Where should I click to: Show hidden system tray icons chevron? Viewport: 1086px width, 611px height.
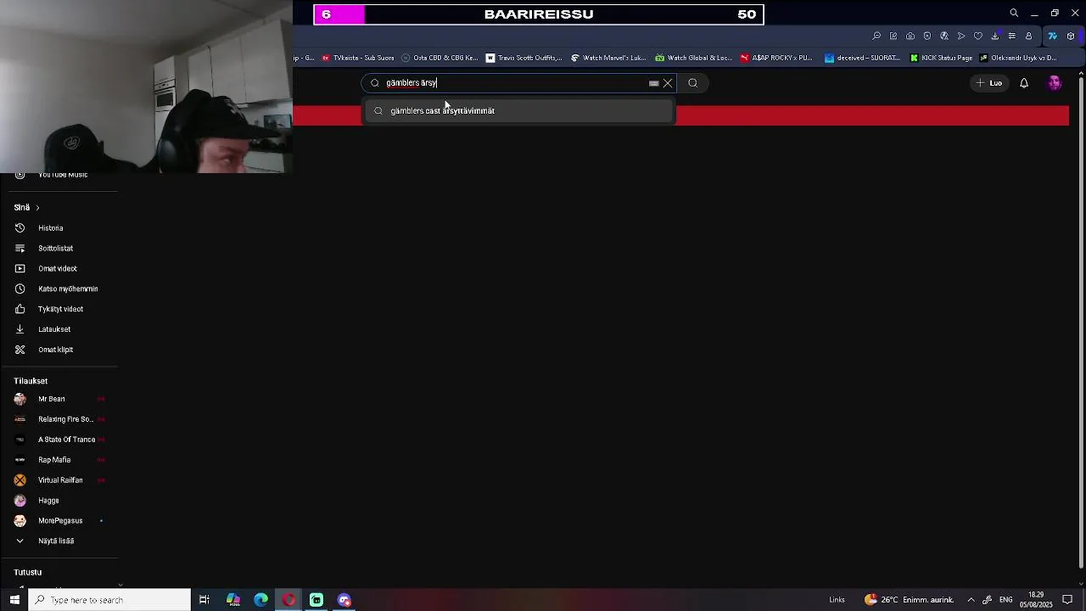pyautogui.click(x=971, y=600)
